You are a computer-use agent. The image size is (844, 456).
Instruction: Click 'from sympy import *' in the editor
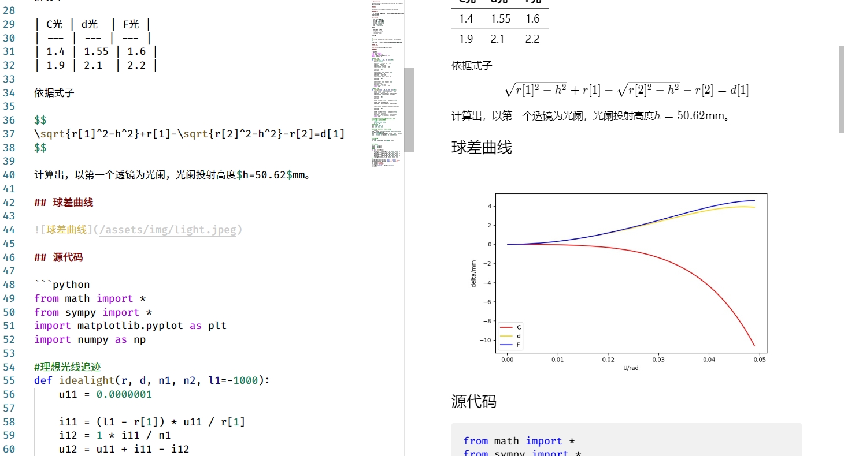(x=93, y=312)
